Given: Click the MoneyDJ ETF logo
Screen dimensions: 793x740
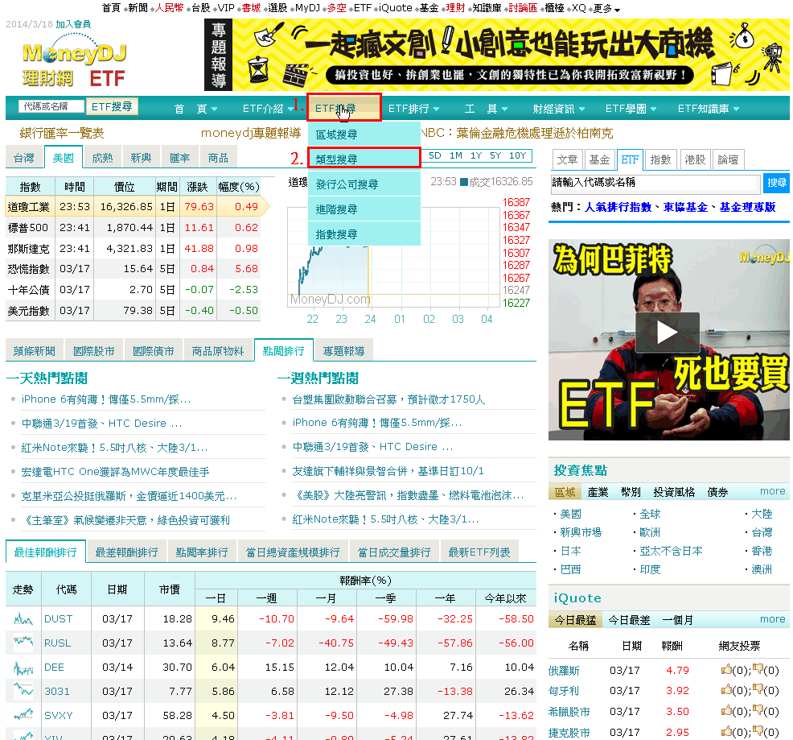Looking at the screenshot, I should [74, 61].
